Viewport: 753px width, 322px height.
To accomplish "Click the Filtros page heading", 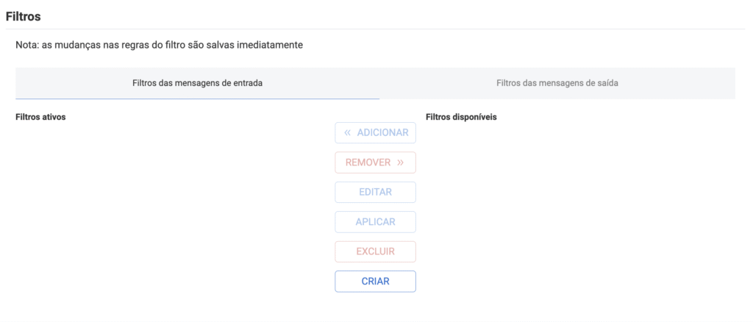I will (23, 15).
